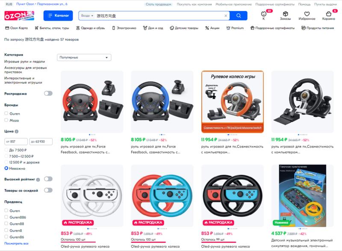Click the Ozon logo

19,15
